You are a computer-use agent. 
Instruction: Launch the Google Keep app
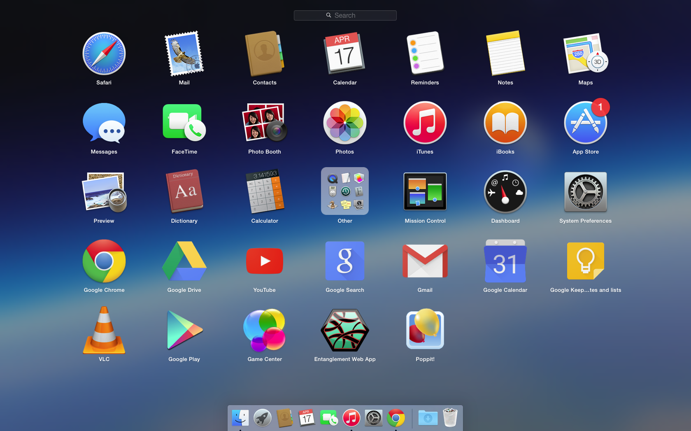click(x=586, y=261)
